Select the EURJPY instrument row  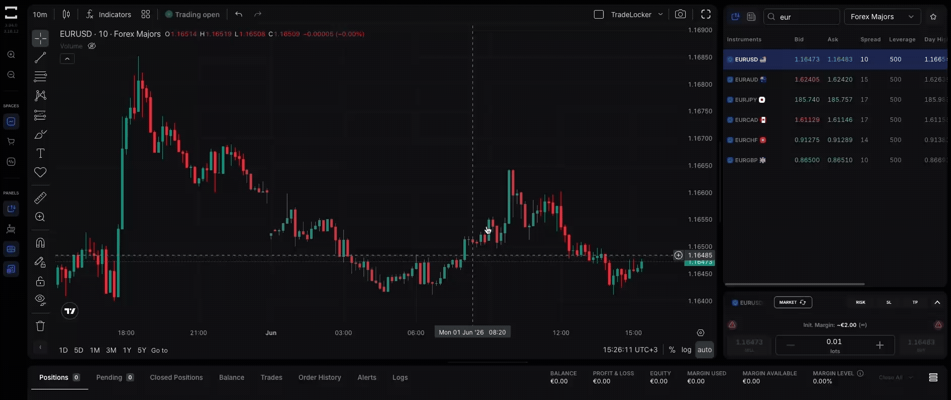click(835, 100)
